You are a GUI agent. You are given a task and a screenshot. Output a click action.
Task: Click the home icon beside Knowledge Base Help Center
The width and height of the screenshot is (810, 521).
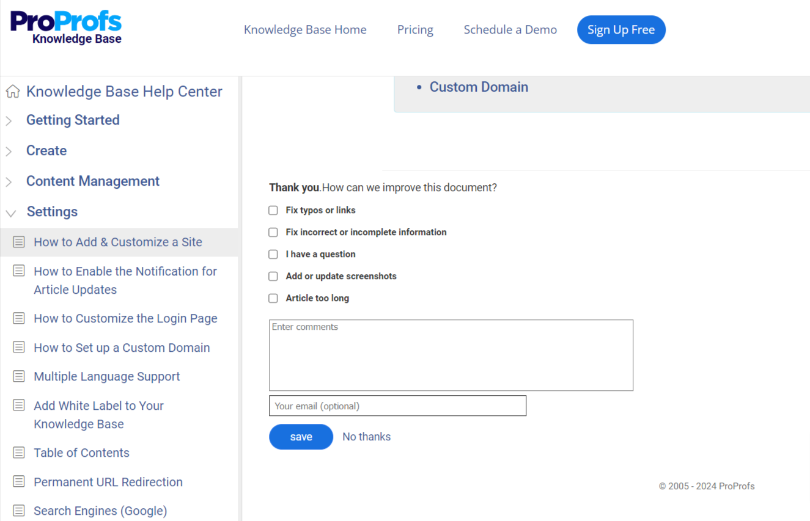pyautogui.click(x=12, y=92)
